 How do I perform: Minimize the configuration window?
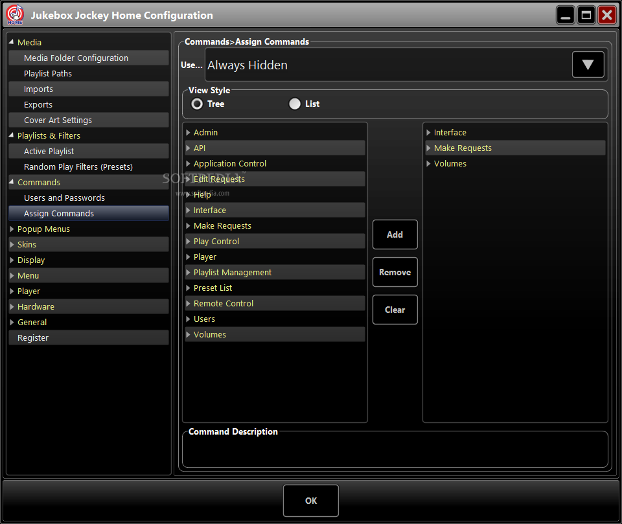pos(565,15)
